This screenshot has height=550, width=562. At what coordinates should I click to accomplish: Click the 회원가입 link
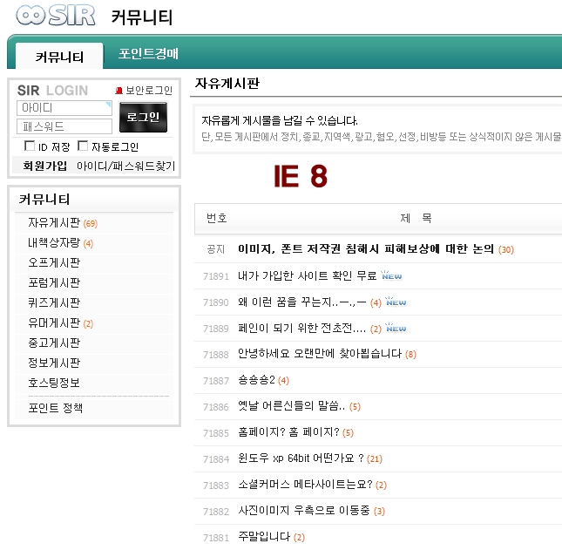[45, 166]
